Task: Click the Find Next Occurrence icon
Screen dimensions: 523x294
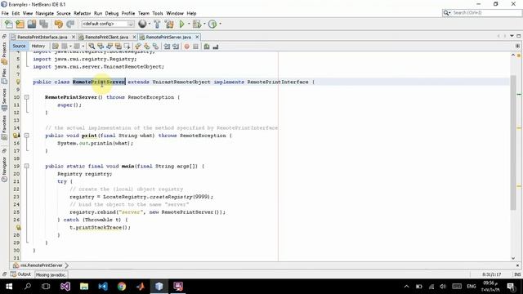Action: (110, 47)
